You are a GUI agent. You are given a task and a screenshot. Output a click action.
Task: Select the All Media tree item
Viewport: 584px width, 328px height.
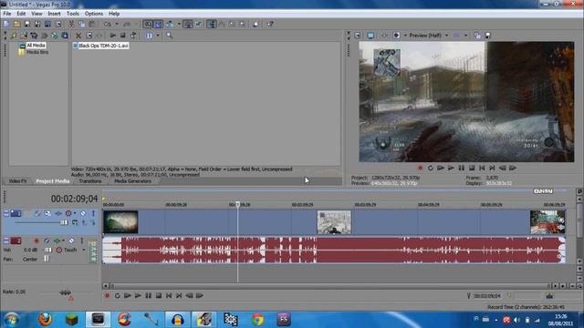click(36, 46)
